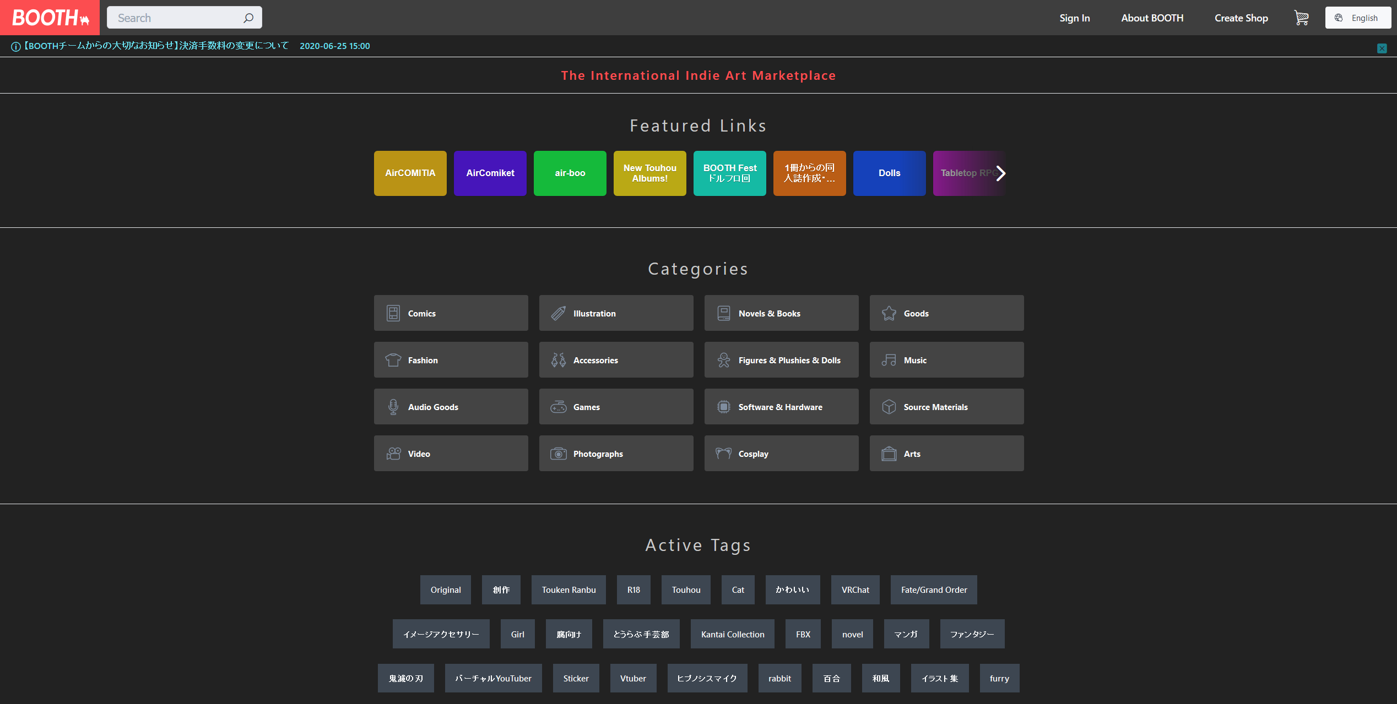This screenshot has height=704, width=1397.
Task: Open the Dolls featured link
Action: tap(889, 173)
